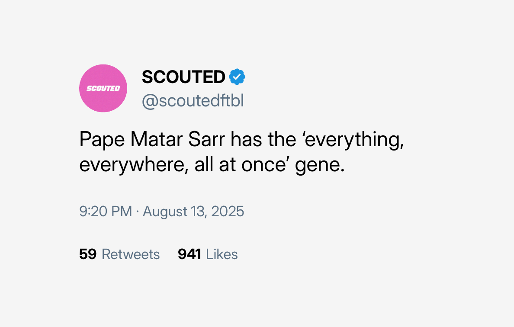Click the dot separator between time and date

point(137,212)
